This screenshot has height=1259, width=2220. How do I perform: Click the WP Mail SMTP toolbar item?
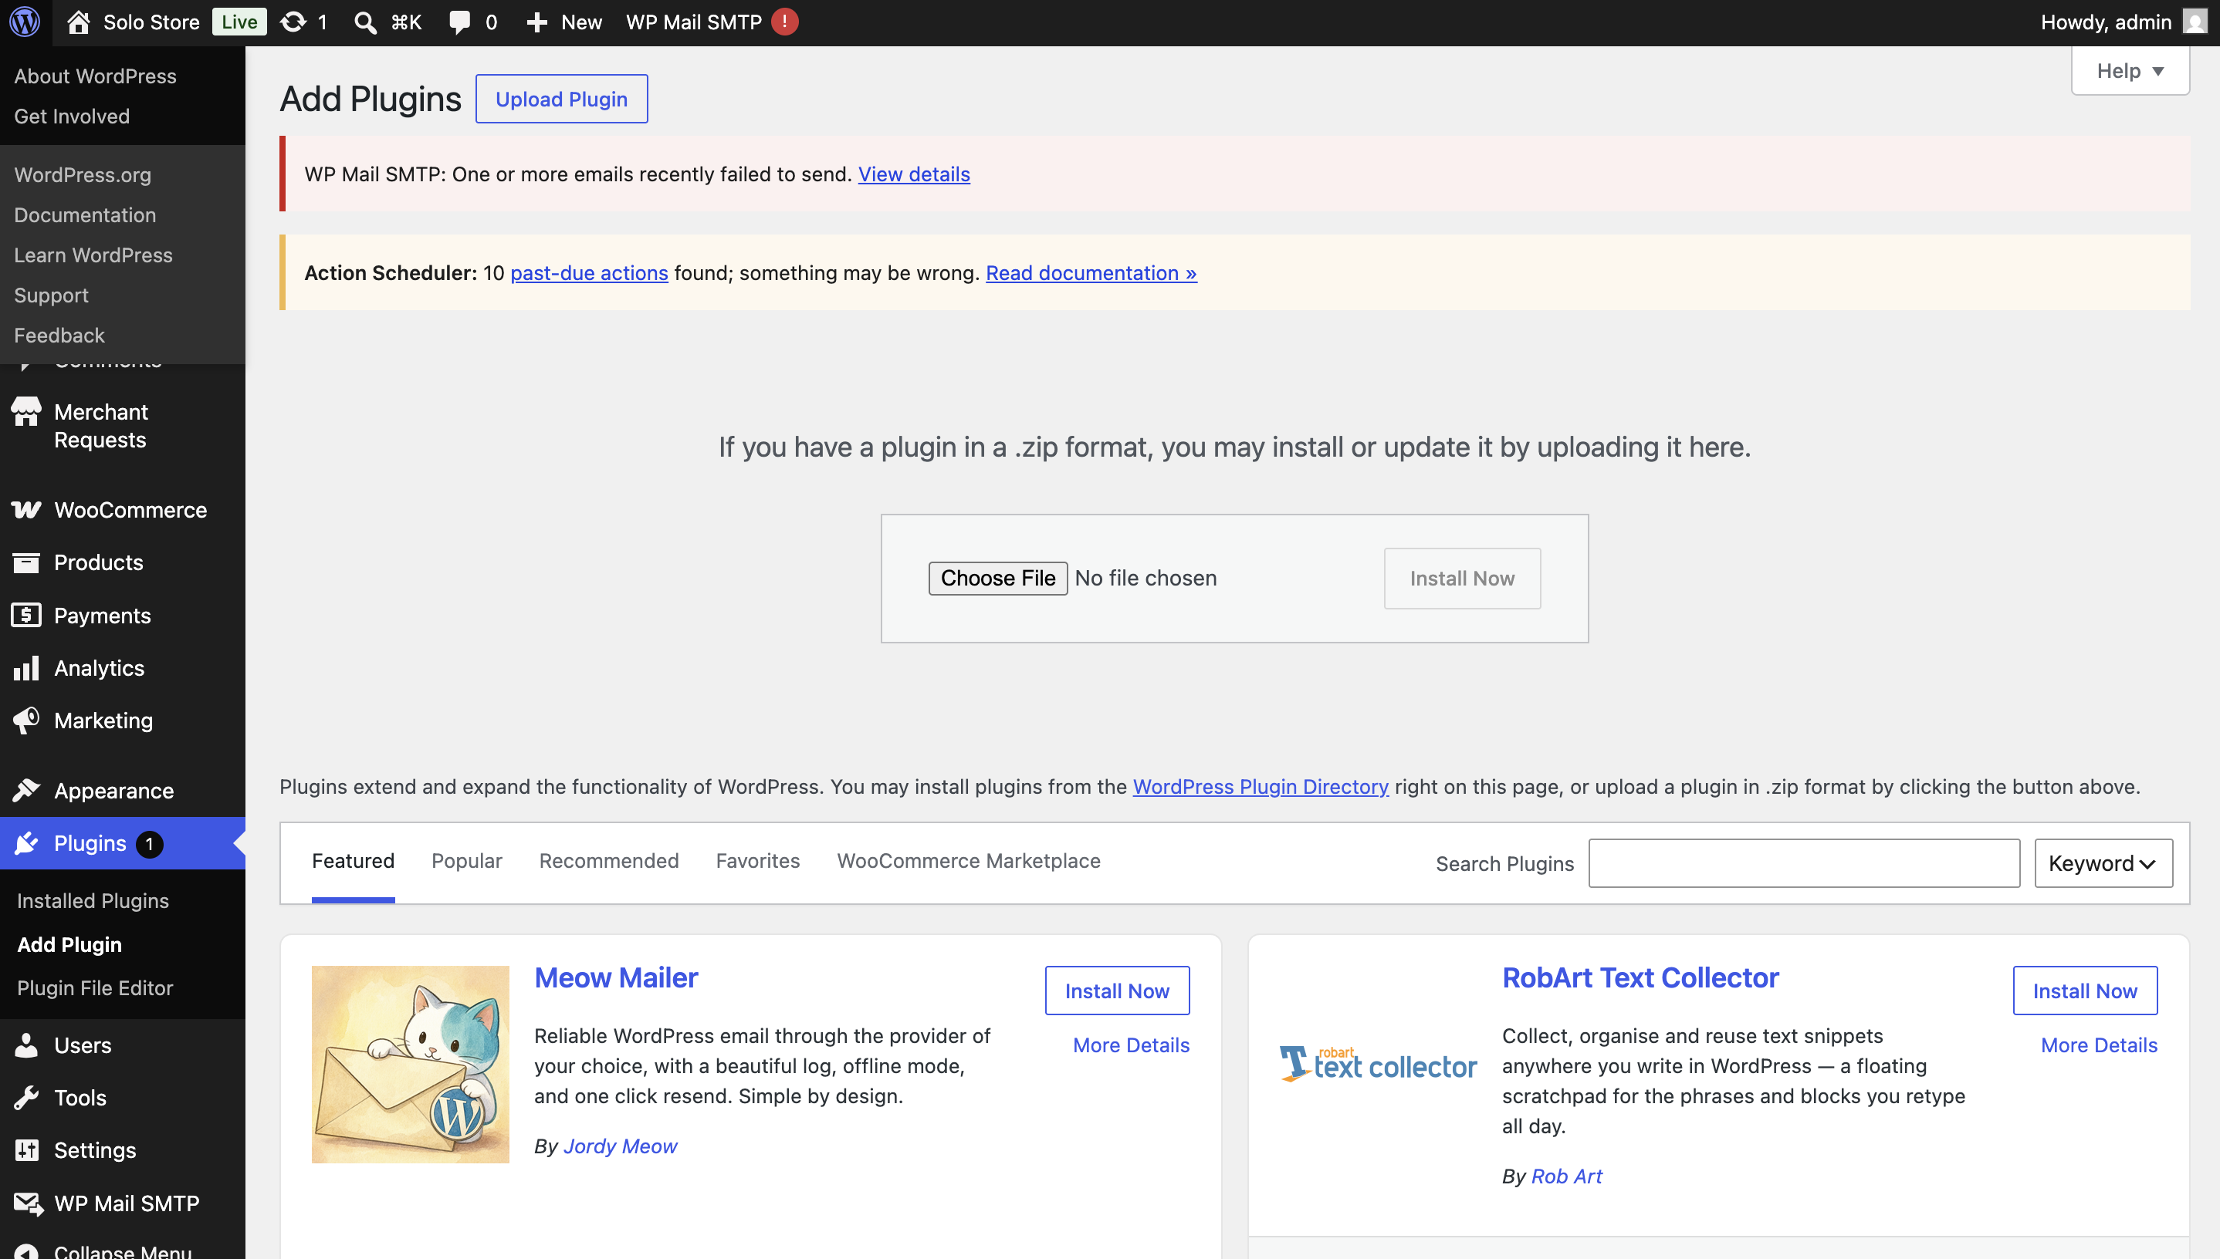pos(711,22)
